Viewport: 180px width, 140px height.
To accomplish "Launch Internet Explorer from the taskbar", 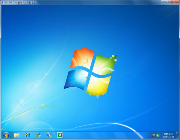I will [x=28, y=135].
